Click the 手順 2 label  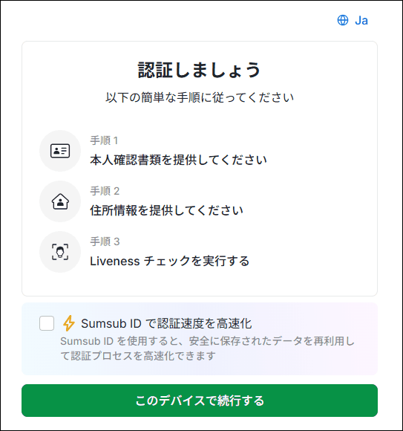point(105,191)
